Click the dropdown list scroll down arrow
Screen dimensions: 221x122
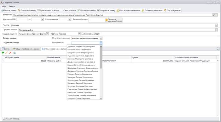[101, 98]
